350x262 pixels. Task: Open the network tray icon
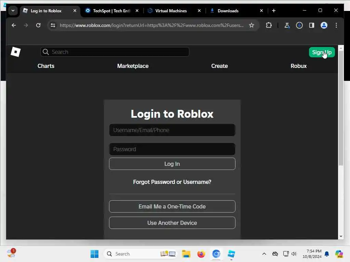(x=286, y=254)
